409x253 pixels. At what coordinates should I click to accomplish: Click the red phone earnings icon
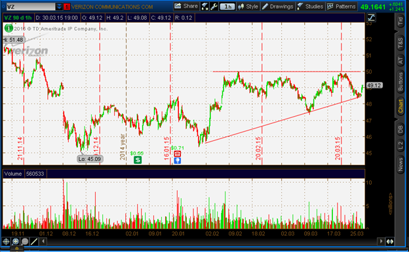coord(178,153)
